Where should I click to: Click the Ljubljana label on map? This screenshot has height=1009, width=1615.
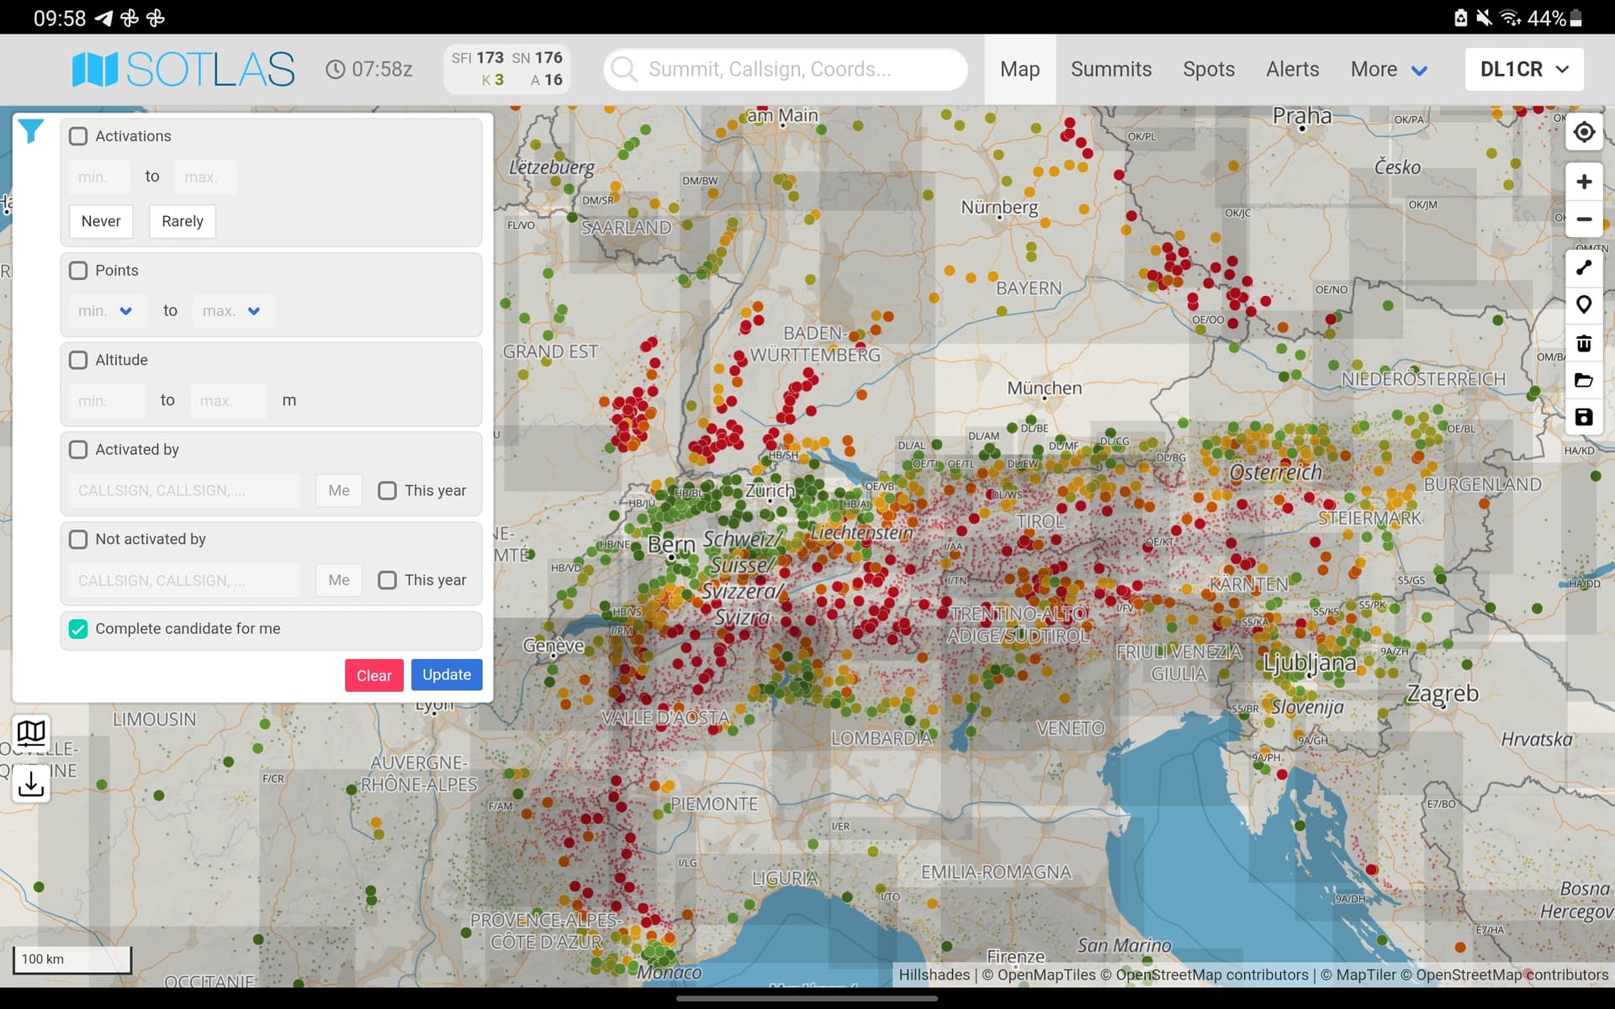1310,663
